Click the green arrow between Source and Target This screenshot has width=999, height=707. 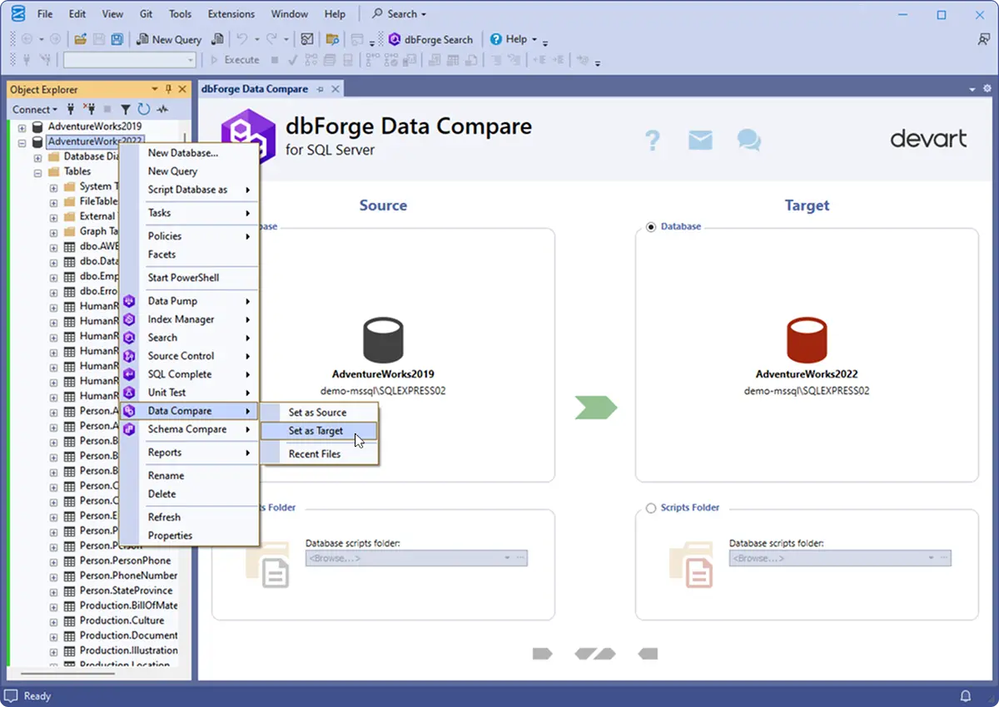596,408
